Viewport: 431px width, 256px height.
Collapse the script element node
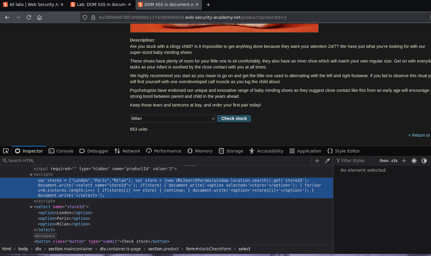click(31, 175)
